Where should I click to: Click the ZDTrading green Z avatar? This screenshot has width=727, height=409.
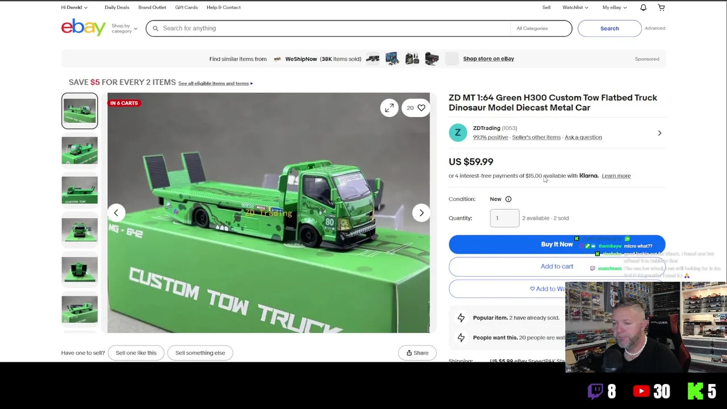click(458, 133)
